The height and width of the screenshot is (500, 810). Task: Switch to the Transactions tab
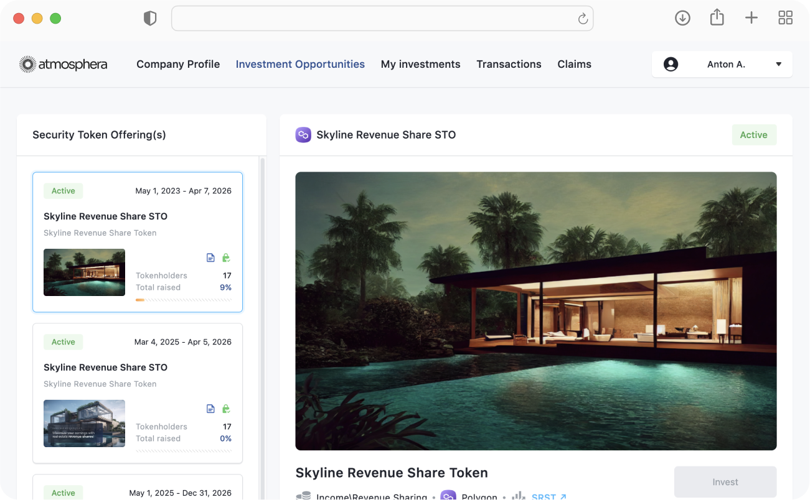[x=509, y=64]
